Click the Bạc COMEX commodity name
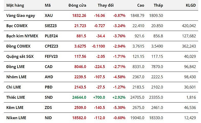 pyautogui.click(x=17, y=26)
